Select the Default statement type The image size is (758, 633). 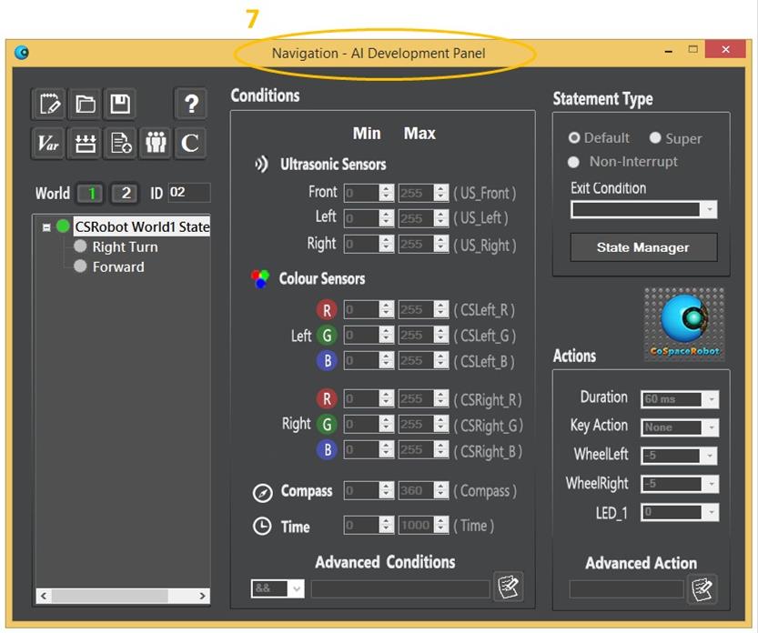click(x=575, y=138)
